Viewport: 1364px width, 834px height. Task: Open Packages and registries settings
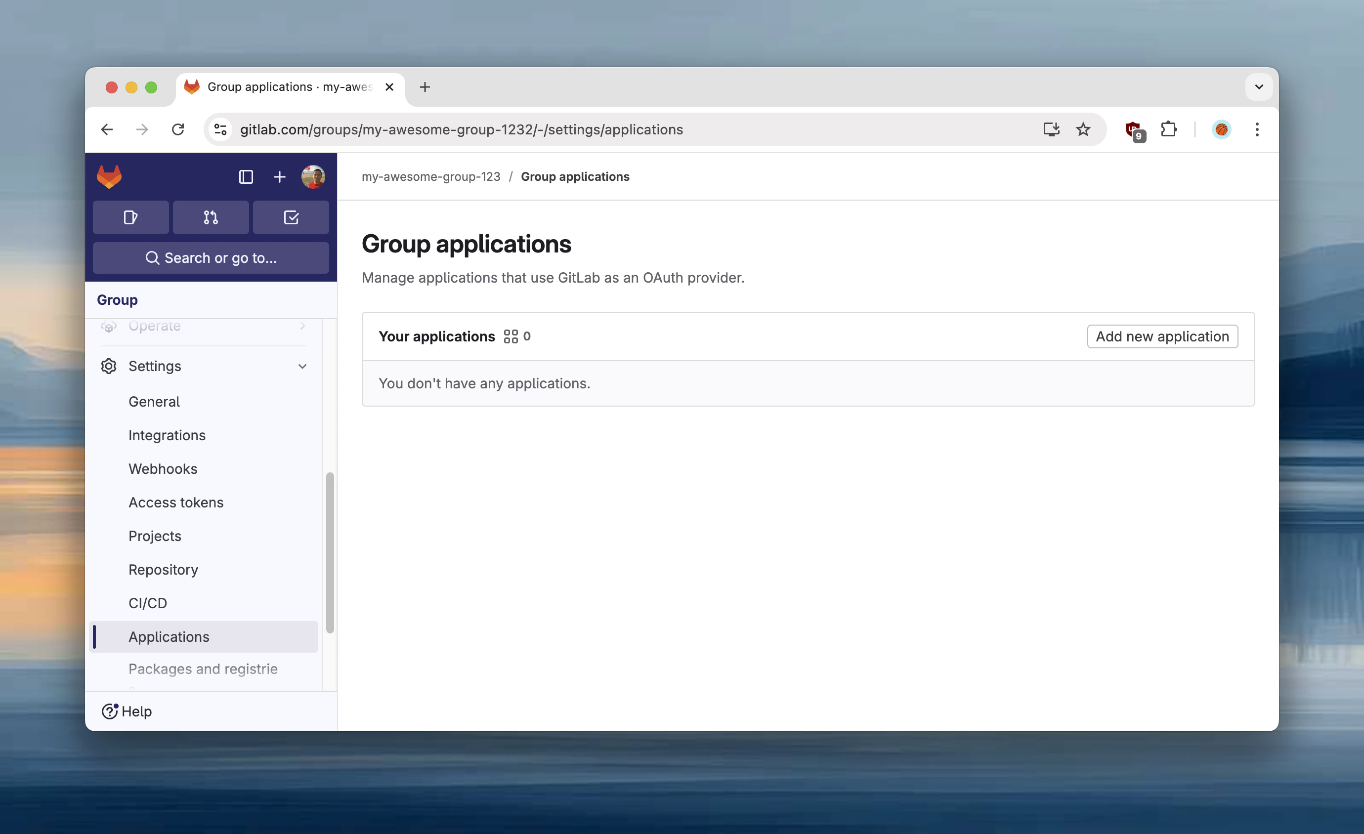[x=203, y=669]
